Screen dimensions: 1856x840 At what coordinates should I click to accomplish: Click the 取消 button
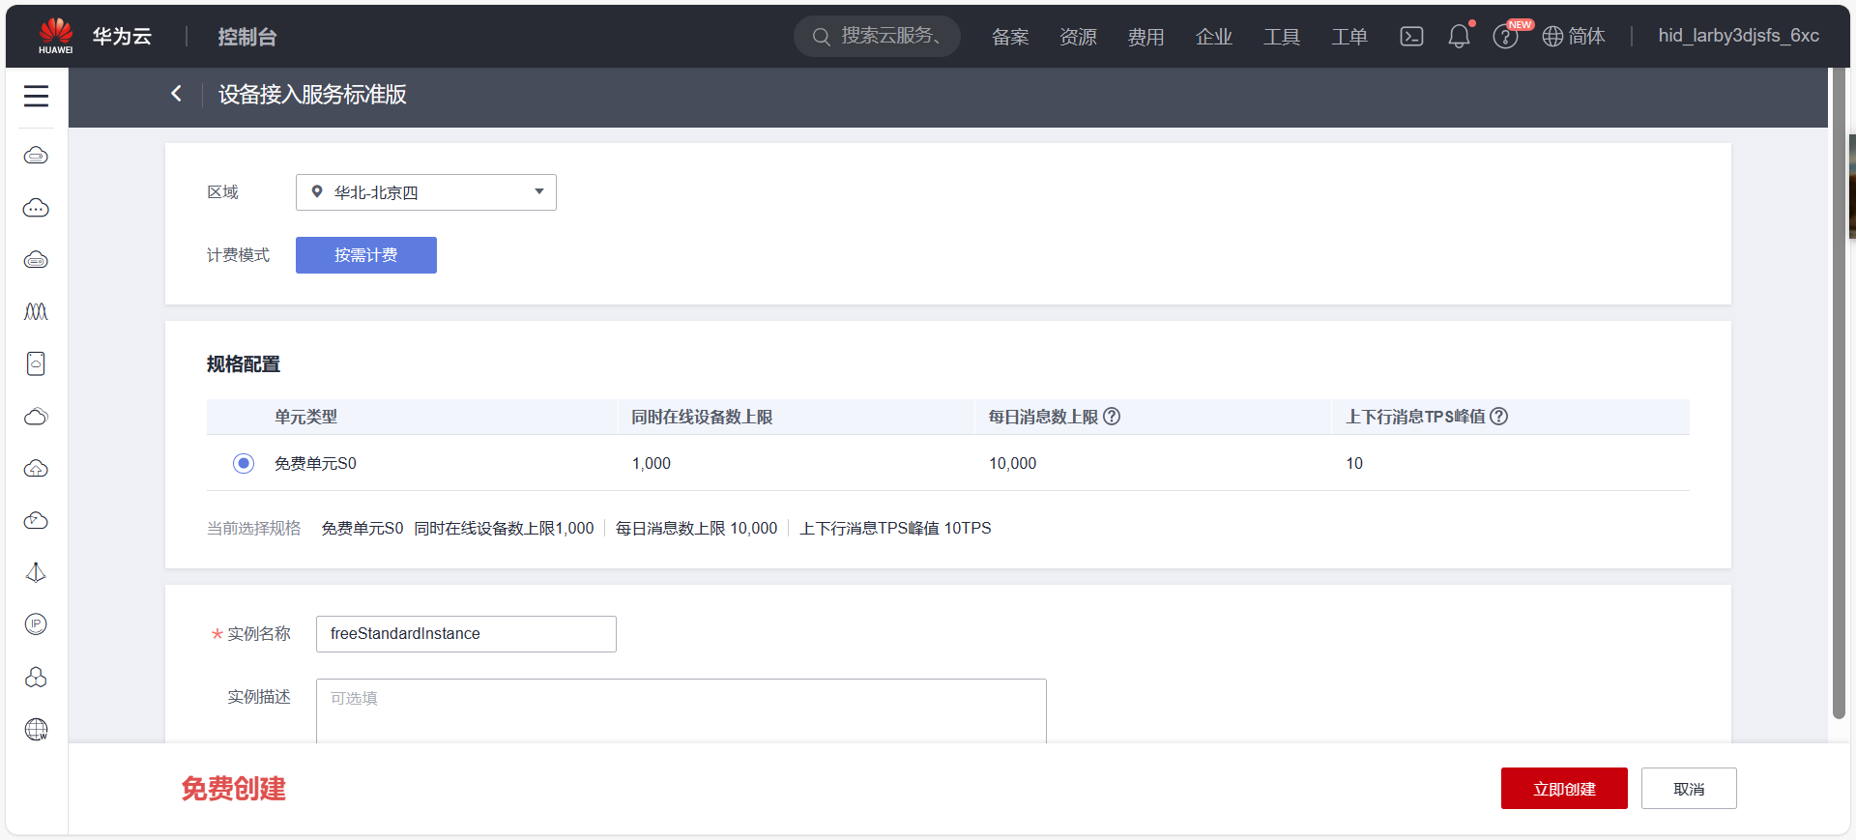[x=1688, y=789]
